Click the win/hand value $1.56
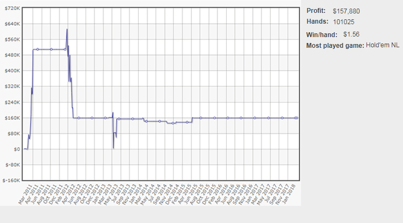The image size is (403, 223). click(351, 34)
